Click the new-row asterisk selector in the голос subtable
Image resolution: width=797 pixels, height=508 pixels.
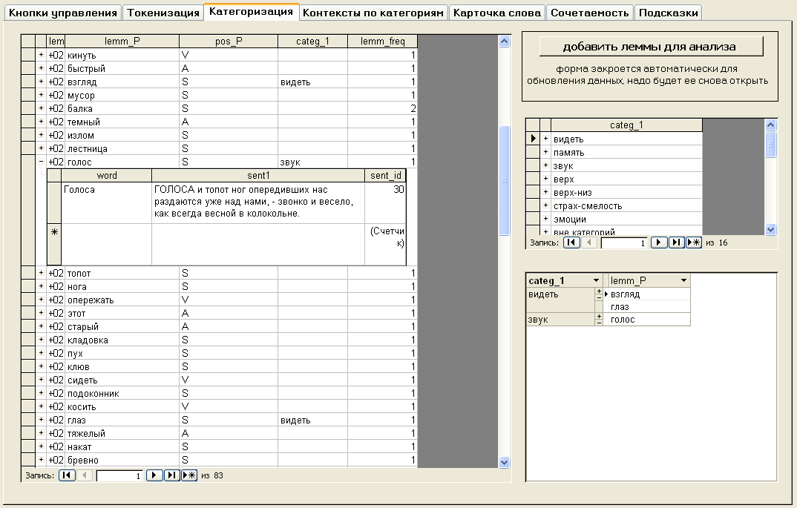click(x=54, y=244)
